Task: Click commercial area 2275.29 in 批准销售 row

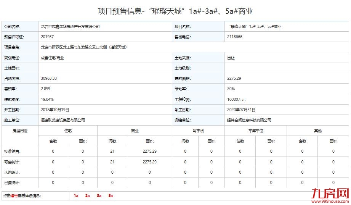Action: point(149,152)
